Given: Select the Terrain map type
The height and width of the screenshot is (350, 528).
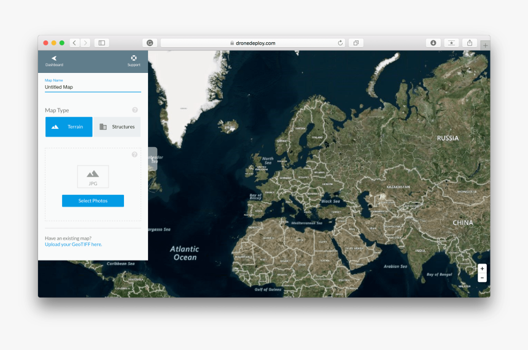Looking at the screenshot, I should coord(69,127).
